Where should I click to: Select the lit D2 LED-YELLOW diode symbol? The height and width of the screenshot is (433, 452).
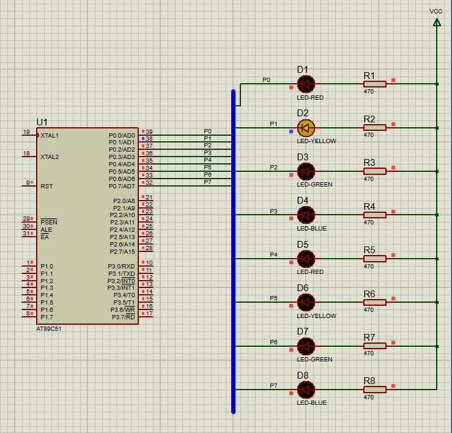pyautogui.click(x=306, y=128)
